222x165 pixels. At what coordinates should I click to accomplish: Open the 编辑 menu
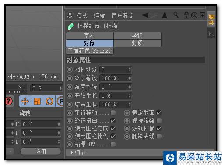(x=99, y=15)
